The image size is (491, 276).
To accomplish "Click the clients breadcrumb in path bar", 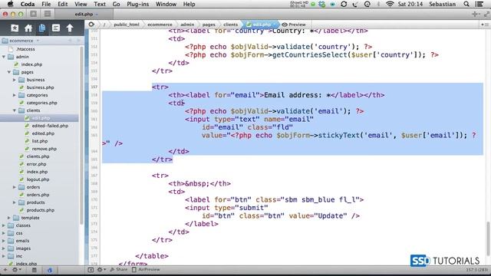I will [230, 25].
